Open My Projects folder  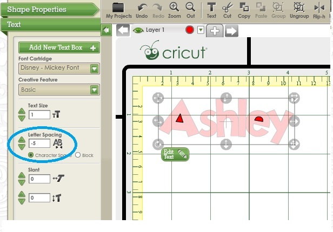pos(118,10)
